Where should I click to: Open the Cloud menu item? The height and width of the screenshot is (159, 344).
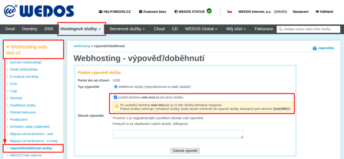pyautogui.click(x=159, y=29)
